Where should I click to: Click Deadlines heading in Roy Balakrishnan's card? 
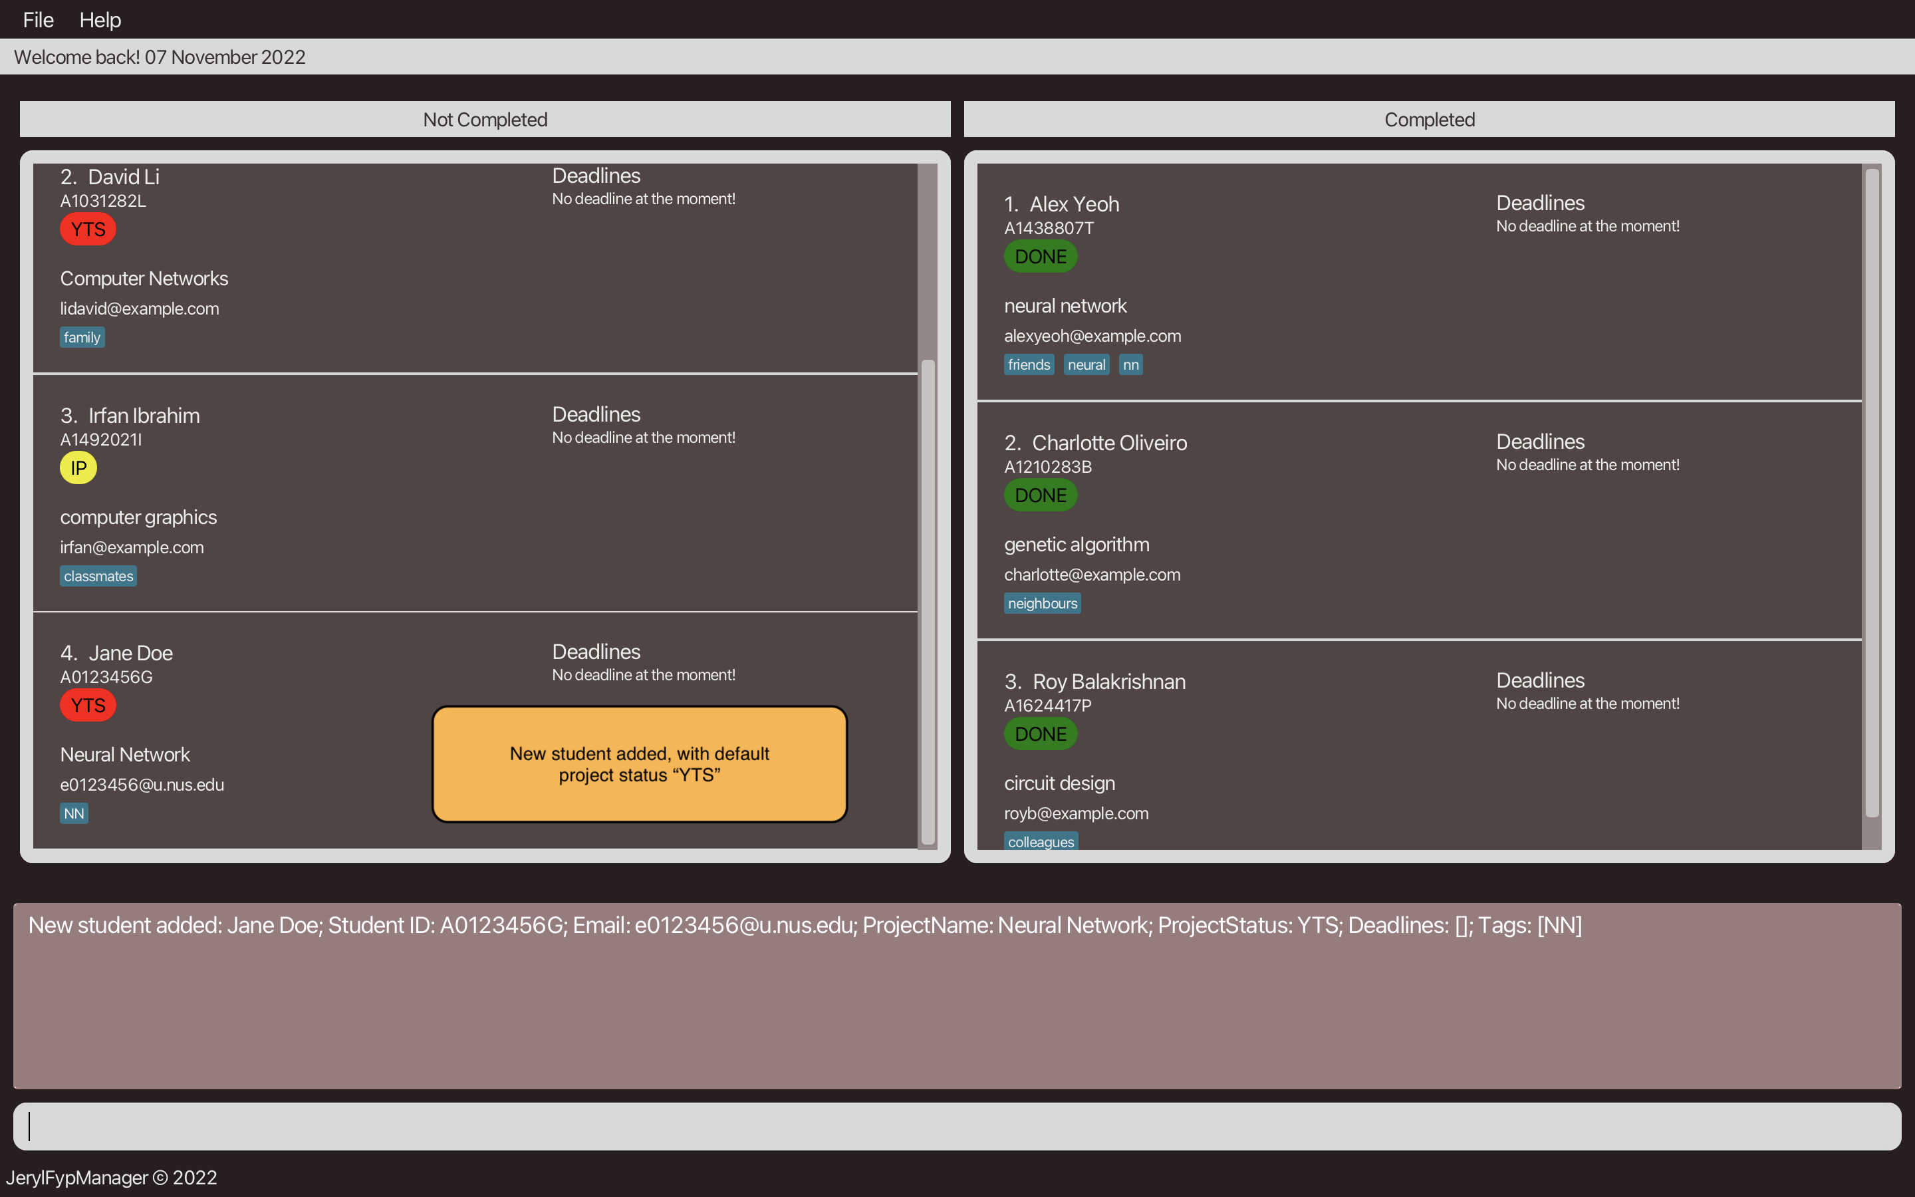[1540, 680]
